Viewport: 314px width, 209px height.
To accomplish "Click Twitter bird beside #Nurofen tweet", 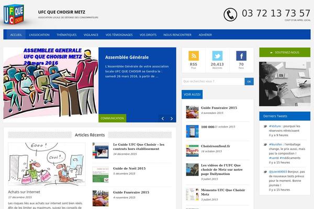I will pyautogui.click(x=265, y=144).
